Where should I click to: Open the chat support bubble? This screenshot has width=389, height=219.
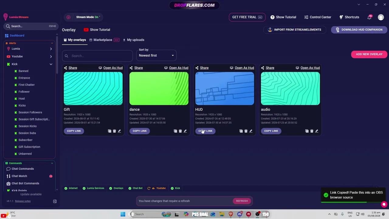tap(384, 205)
